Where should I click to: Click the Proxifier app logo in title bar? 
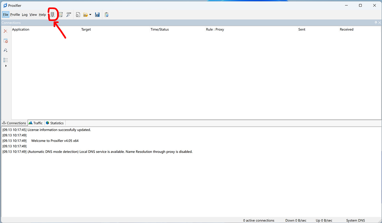pos(5,5)
